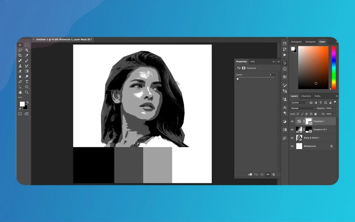The width and height of the screenshot is (355, 222).
Task: Pick the Crop tool
Action: pos(20,55)
